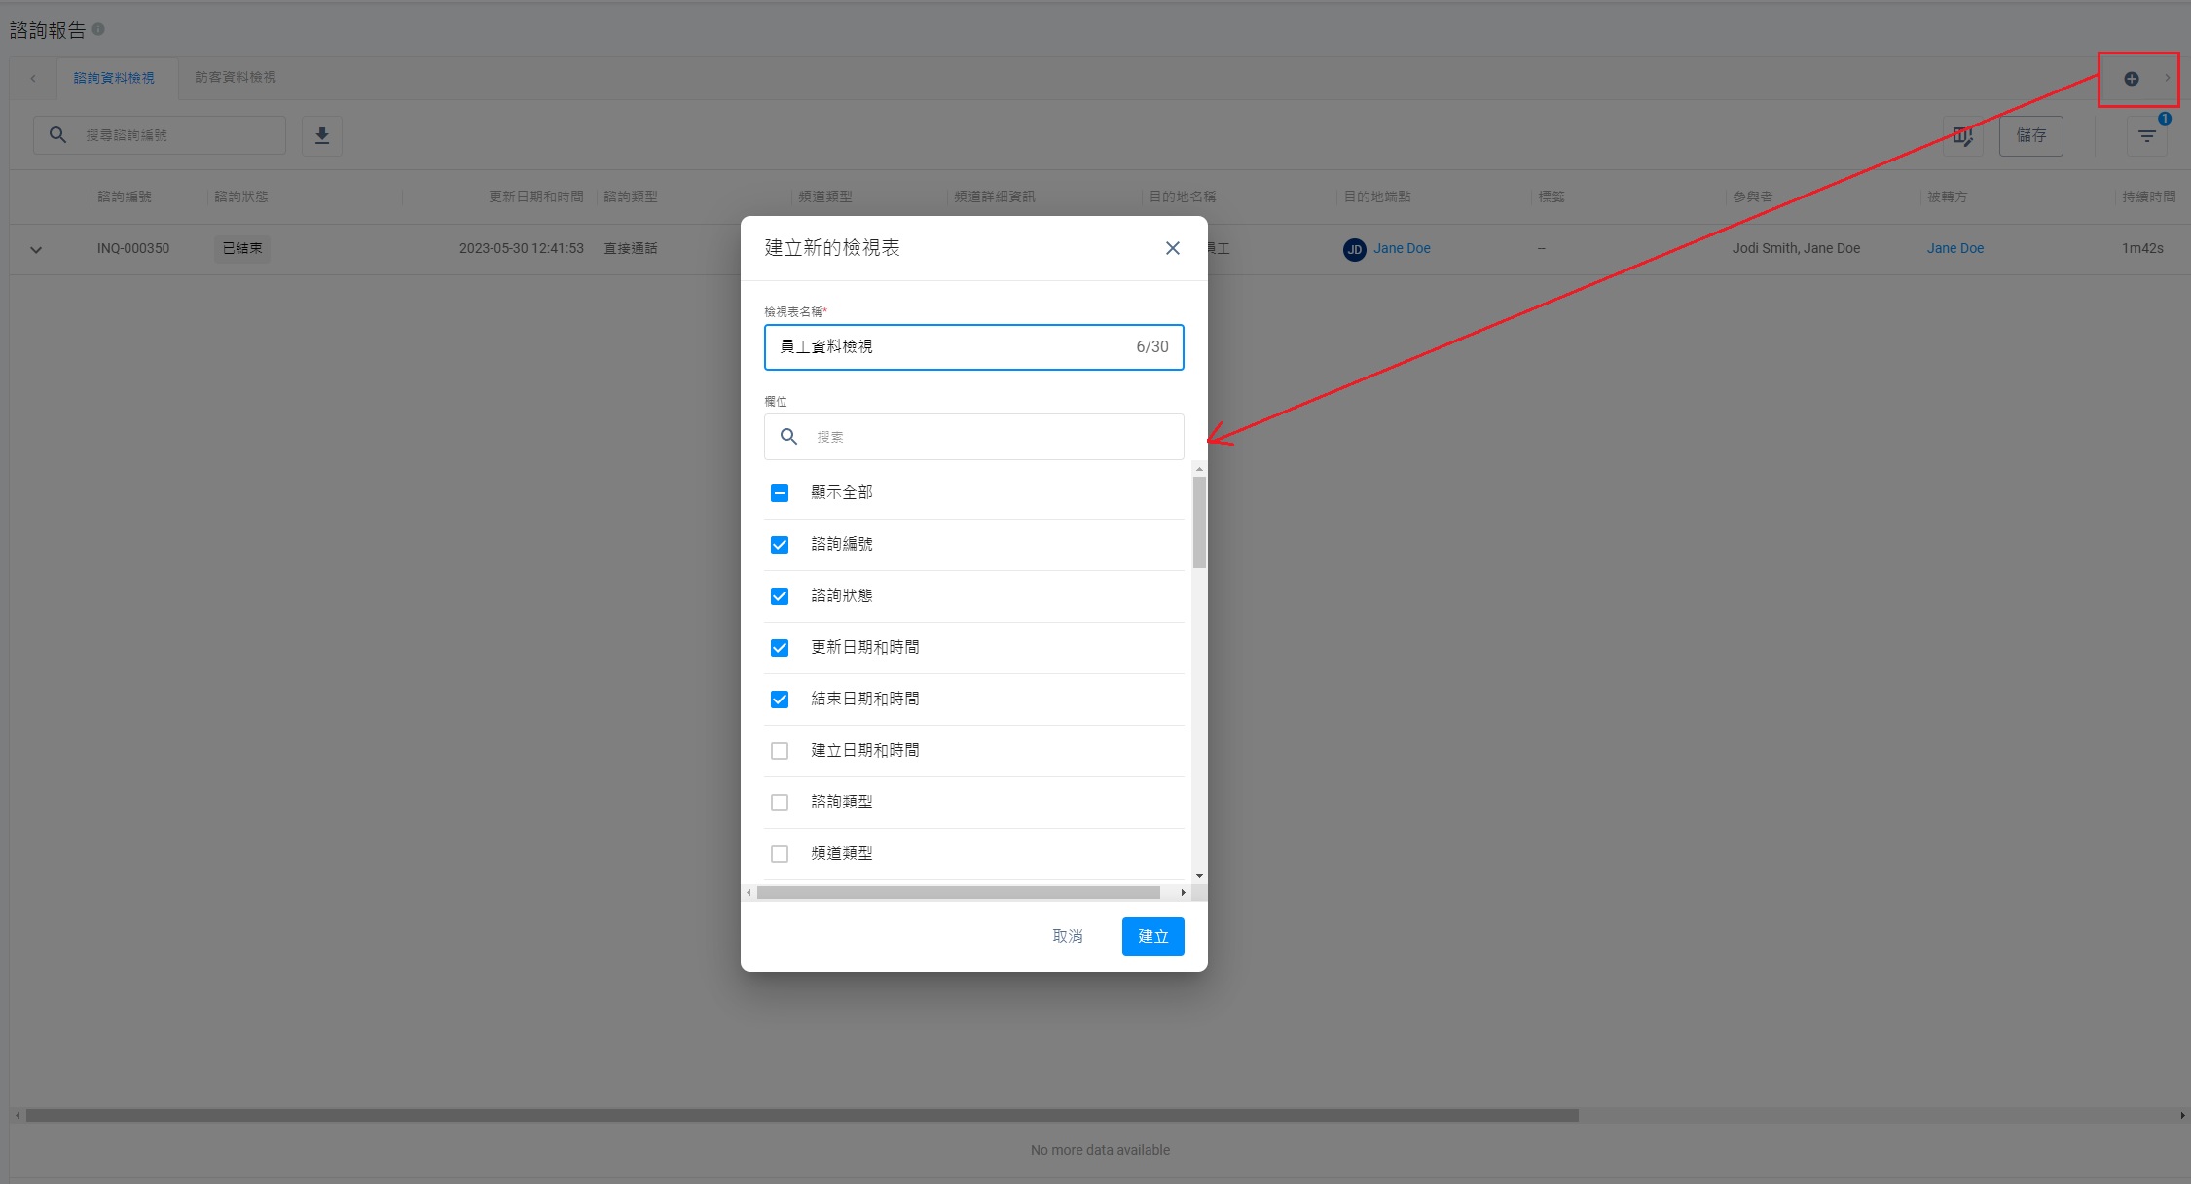2191x1184 pixels.
Task: Click the magnifier in column search box
Action: pyautogui.click(x=788, y=437)
